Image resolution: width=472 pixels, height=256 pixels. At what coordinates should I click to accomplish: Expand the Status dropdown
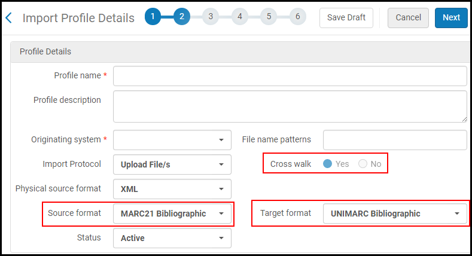172,238
